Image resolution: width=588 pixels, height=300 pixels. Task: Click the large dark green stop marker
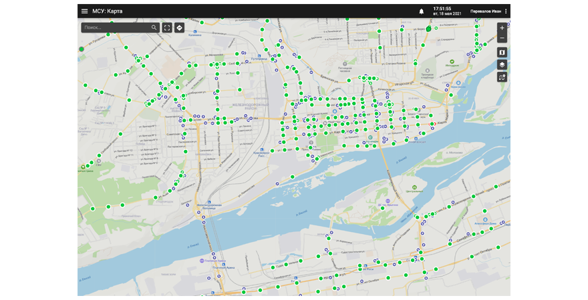pyautogui.click(x=428, y=29)
